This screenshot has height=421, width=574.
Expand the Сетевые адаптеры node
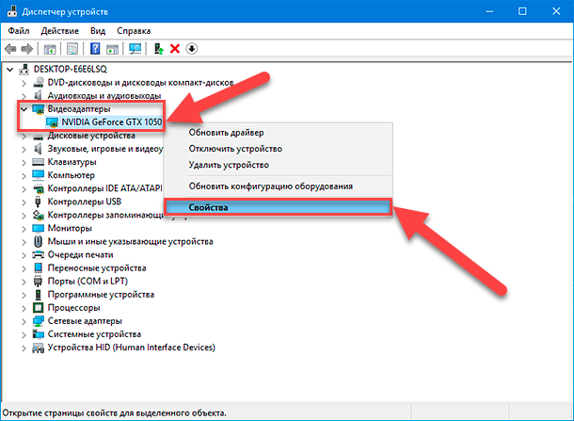[24, 322]
